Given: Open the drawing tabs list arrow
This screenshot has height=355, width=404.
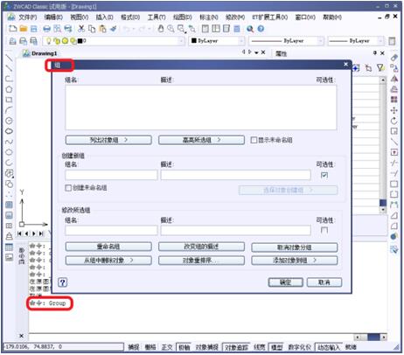Looking at the screenshot, I should pos(256,52).
